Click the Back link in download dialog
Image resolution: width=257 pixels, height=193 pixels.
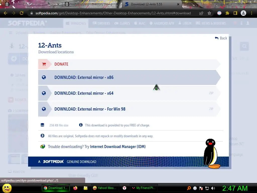click(x=221, y=38)
